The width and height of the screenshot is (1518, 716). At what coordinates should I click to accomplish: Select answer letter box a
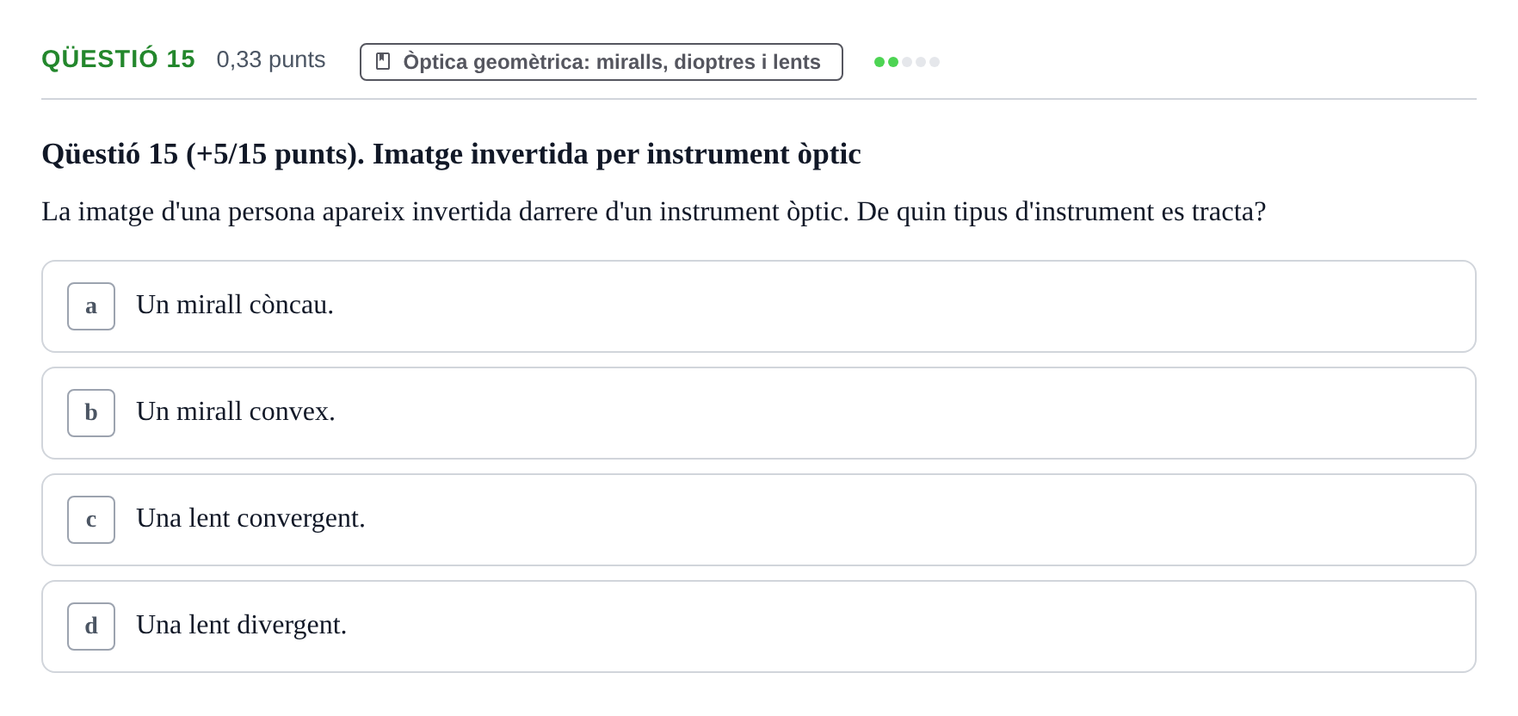tap(91, 306)
